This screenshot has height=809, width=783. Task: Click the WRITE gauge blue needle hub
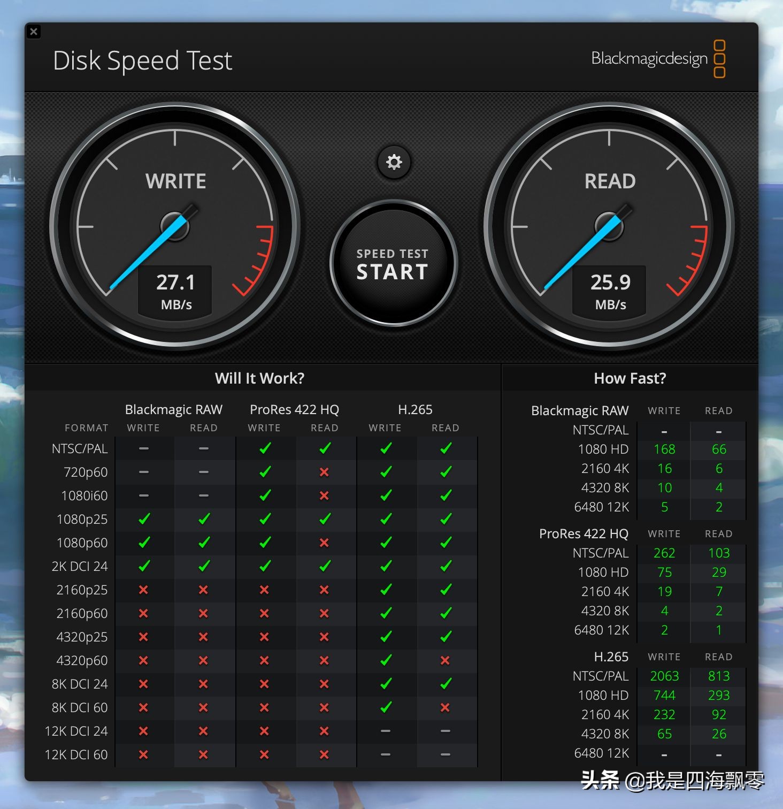(175, 226)
